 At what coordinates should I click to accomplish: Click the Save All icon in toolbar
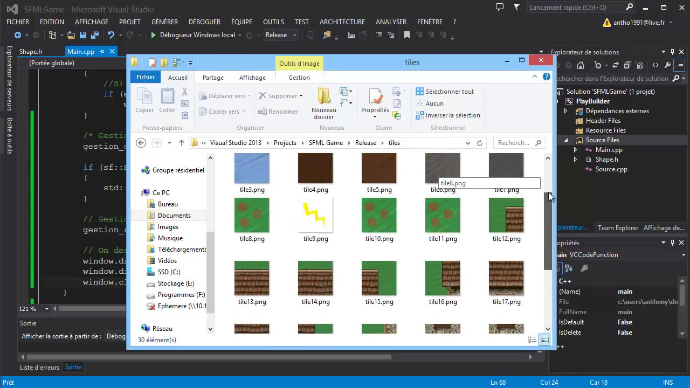tap(95, 35)
